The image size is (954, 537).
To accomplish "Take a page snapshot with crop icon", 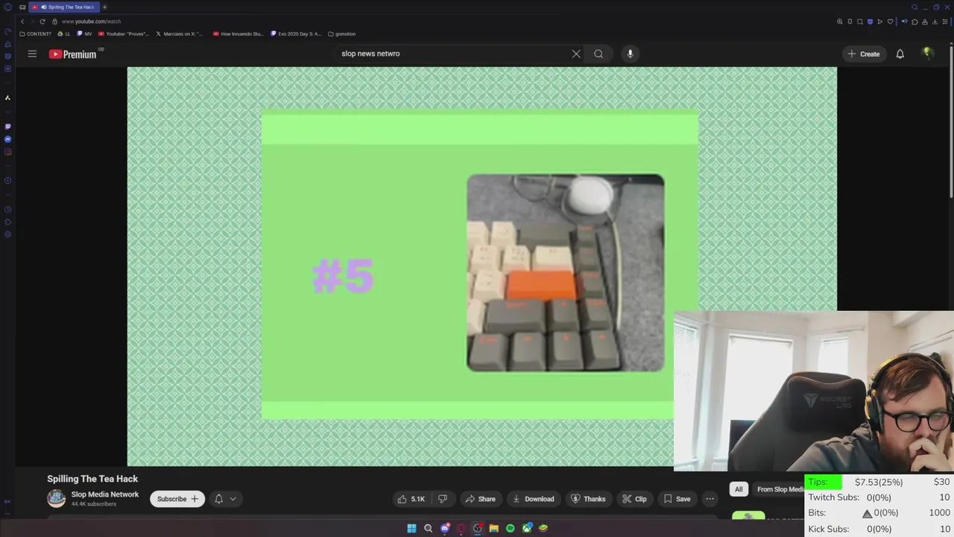I will pyautogui.click(x=859, y=22).
